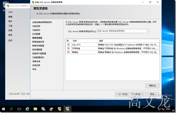Select 数据库引擎配置 step in wizard list
This screenshot has width=176, height=113.
click(39, 53)
